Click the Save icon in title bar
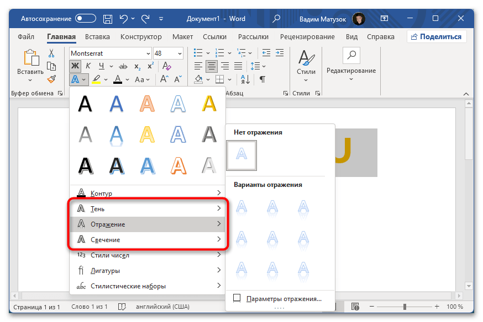This screenshot has width=483, height=322. click(108, 19)
